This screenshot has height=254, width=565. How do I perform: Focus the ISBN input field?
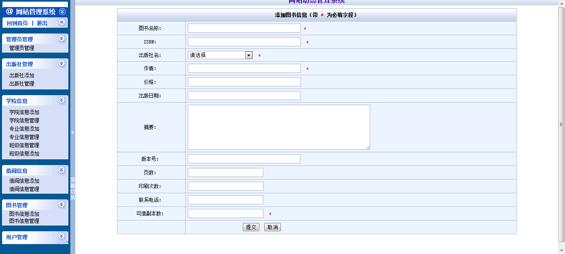coord(244,42)
